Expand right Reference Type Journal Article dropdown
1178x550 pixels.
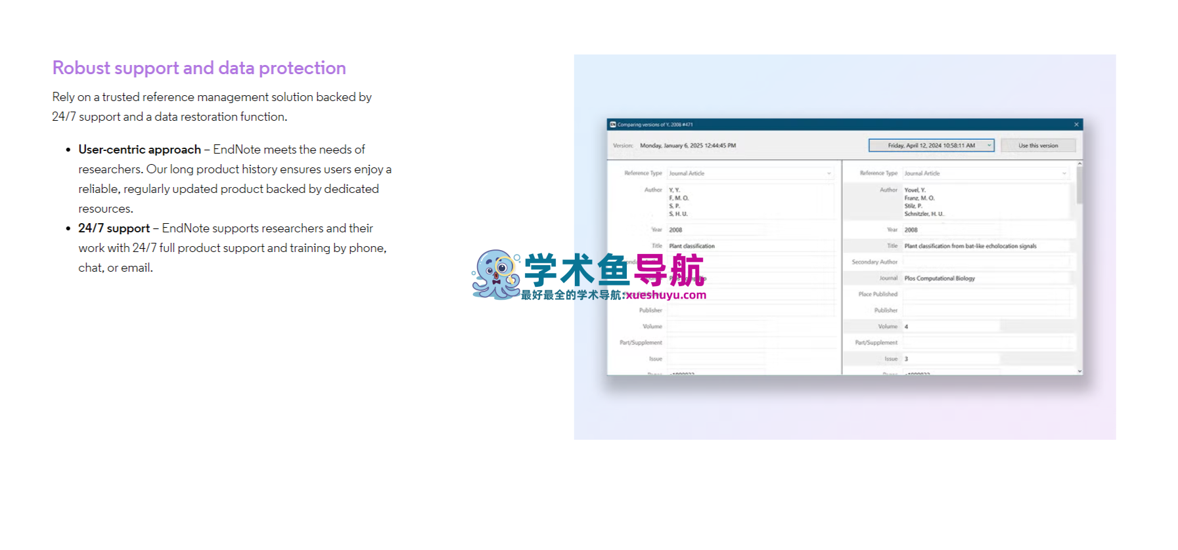point(1064,173)
